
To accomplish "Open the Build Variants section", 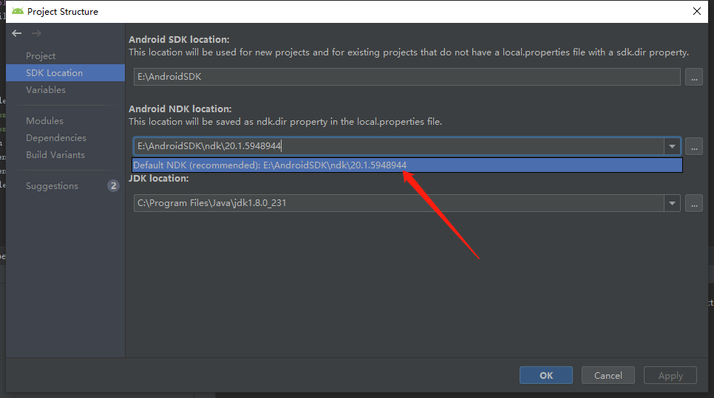I will [x=55, y=154].
